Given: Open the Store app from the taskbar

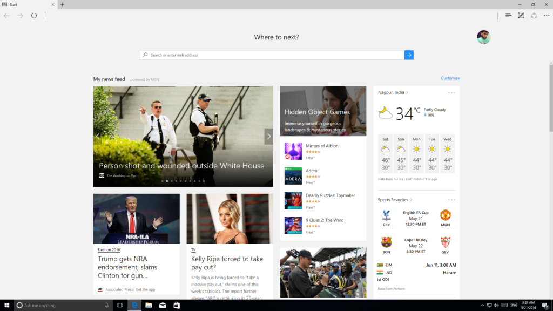Looking at the screenshot, I should click(177, 306).
